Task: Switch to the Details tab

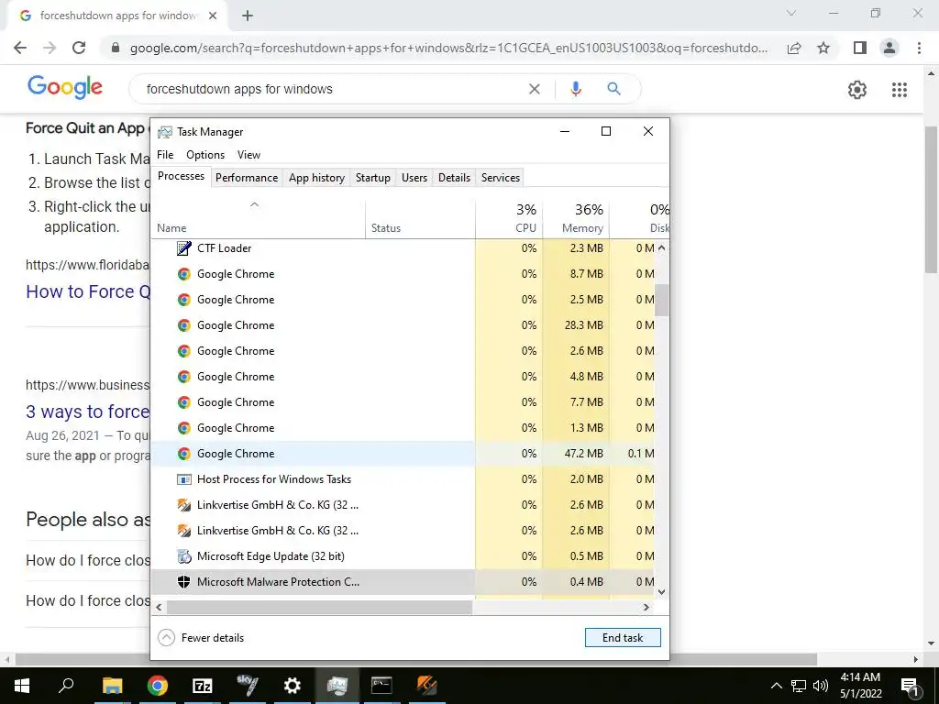Action: click(455, 177)
